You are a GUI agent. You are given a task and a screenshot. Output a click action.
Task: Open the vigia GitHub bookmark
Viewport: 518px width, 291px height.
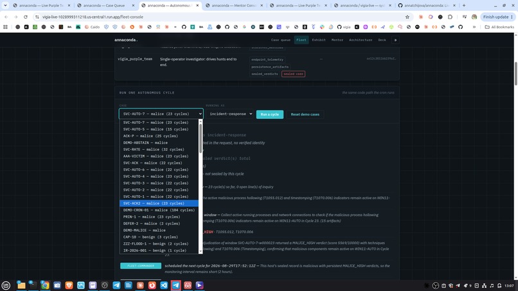point(344,27)
